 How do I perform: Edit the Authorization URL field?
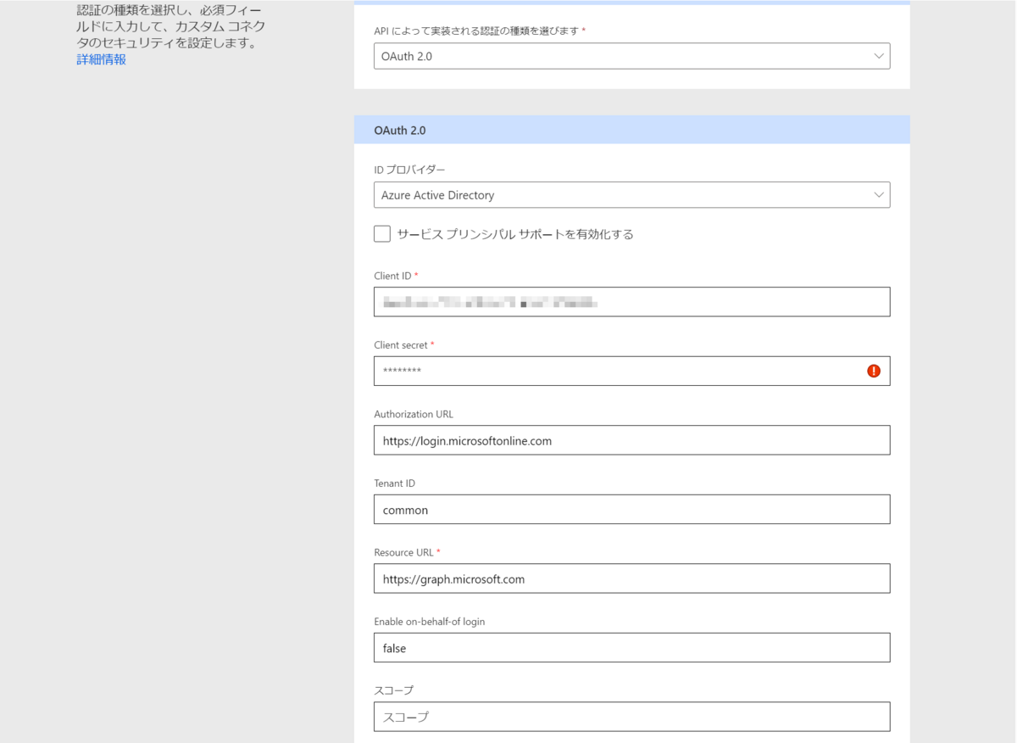[x=632, y=440]
